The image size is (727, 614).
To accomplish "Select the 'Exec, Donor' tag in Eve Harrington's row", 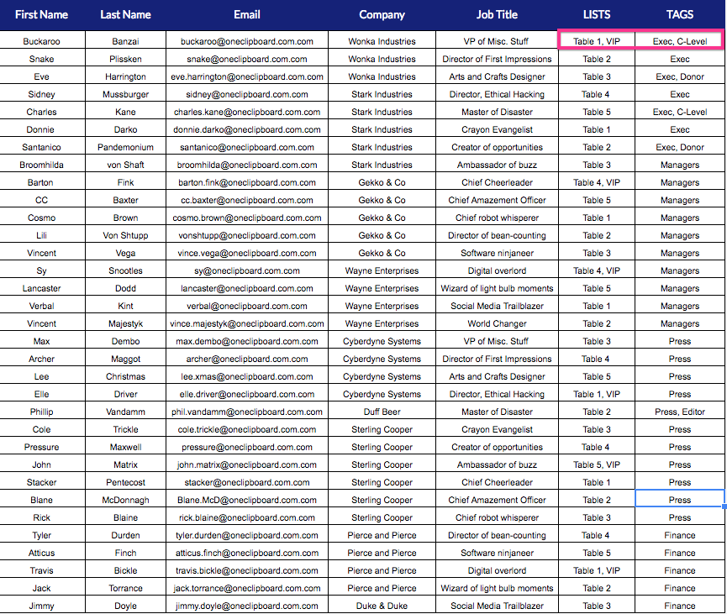I will click(680, 76).
